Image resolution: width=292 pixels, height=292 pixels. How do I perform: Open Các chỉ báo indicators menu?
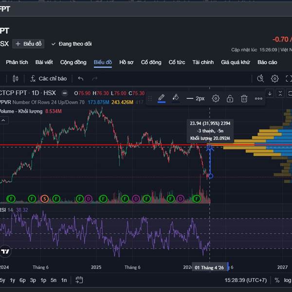click(48, 78)
